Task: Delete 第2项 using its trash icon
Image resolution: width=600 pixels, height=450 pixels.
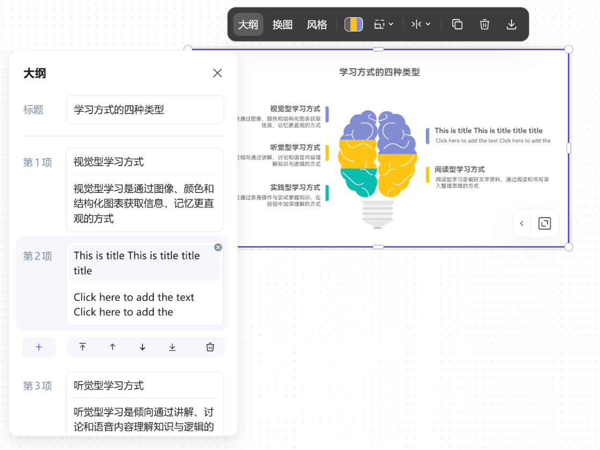Action: coord(209,347)
